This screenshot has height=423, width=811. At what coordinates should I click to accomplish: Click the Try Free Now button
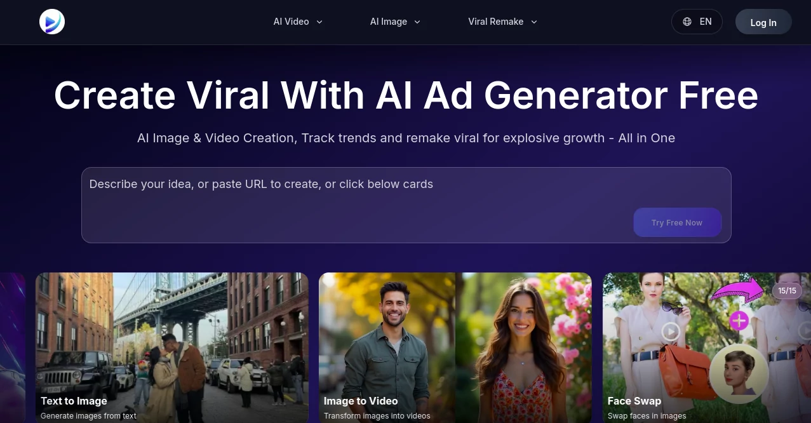pyautogui.click(x=677, y=222)
